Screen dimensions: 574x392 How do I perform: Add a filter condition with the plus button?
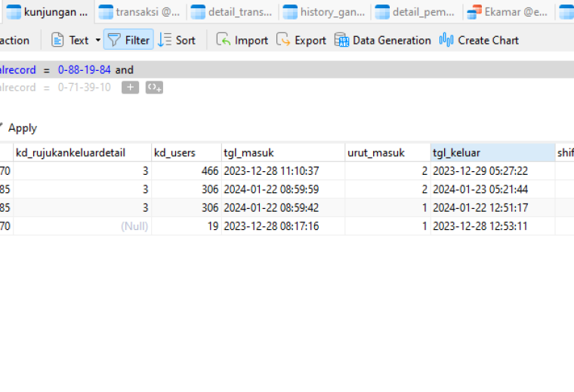pos(131,87)
